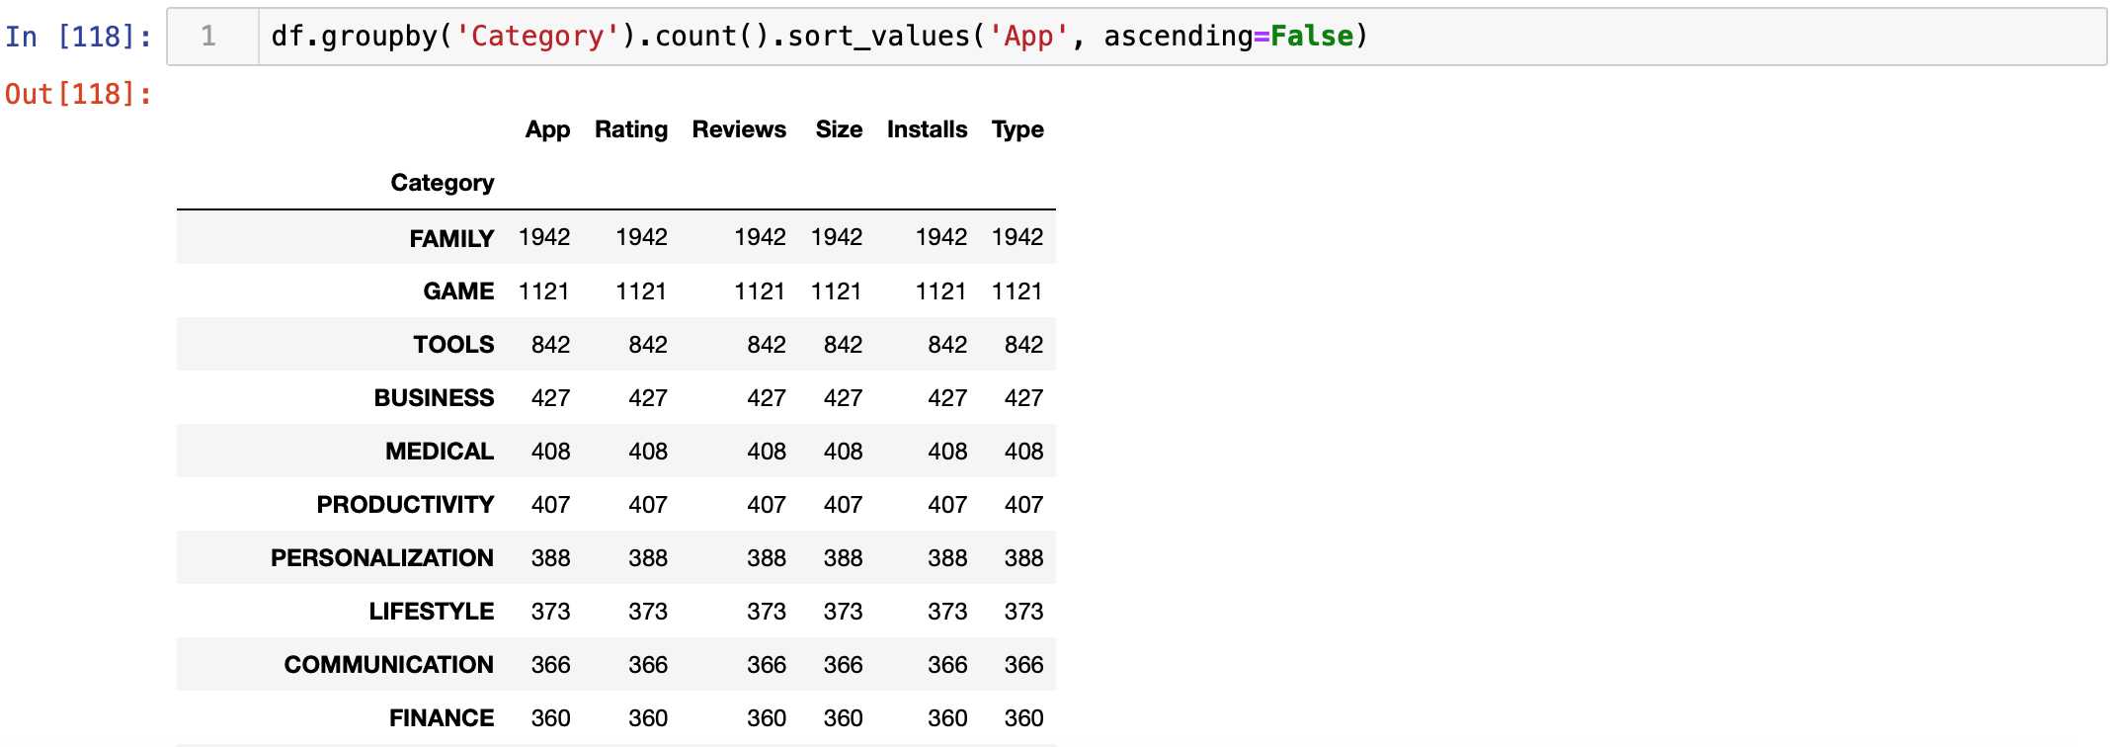Image resolution: width=2114 pixels, height=747 pixels.
Task: Click the In [118] prompt label
Action: coord(79,37)
